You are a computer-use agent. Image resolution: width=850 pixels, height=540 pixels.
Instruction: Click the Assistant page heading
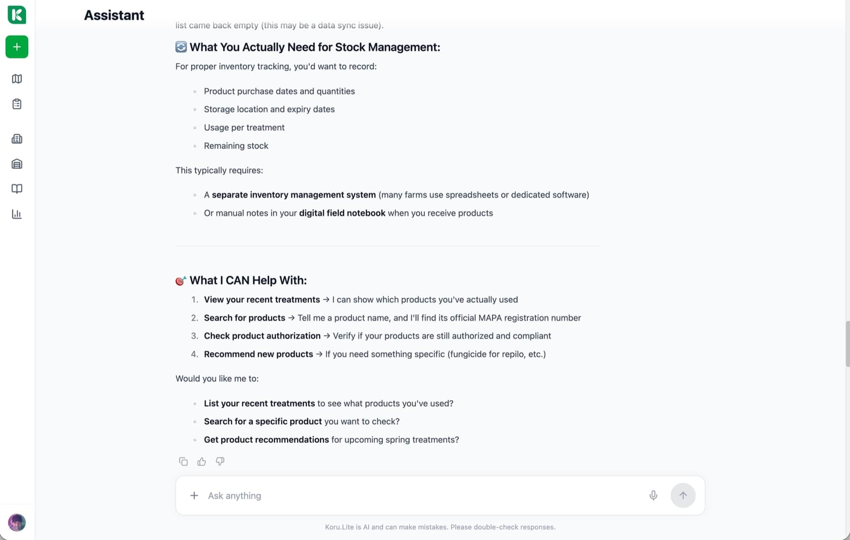114,15
